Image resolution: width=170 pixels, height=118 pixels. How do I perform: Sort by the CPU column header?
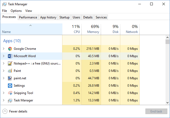(72, 29)
